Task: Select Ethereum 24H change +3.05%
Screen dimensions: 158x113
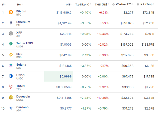Action: pyautogui.click(x=86, y=23)
